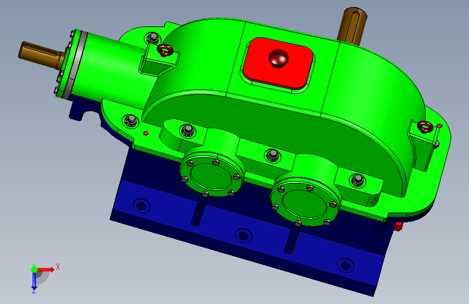Image resolution: width=469 pixels, height=304 pixels.
Task: Click the leftmost mounting hole in the blue base
Action: (142, 206)
